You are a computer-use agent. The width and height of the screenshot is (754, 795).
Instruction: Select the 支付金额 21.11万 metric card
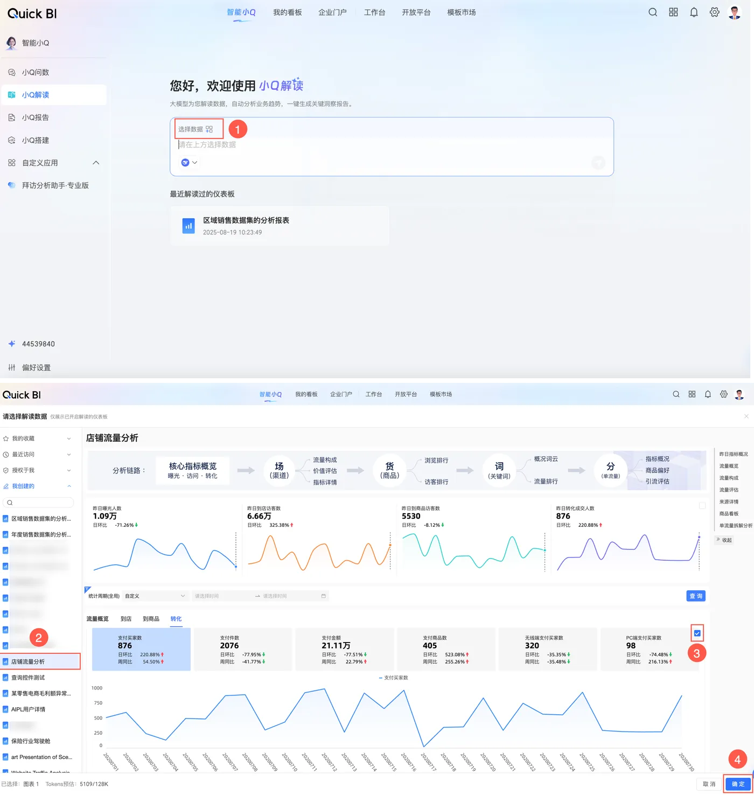(345, 649)
